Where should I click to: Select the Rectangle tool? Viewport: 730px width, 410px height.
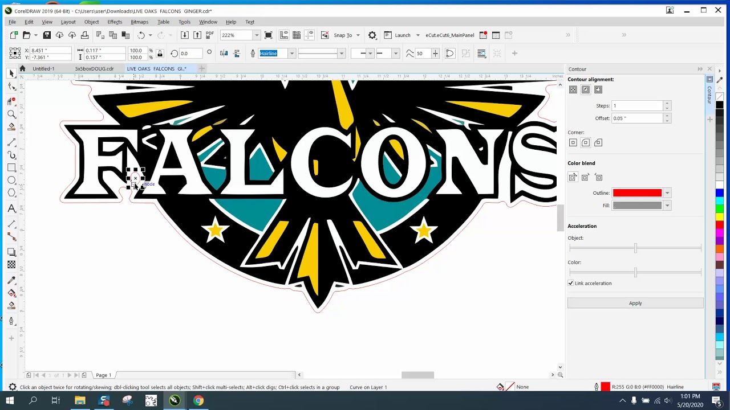click(11, 167)
